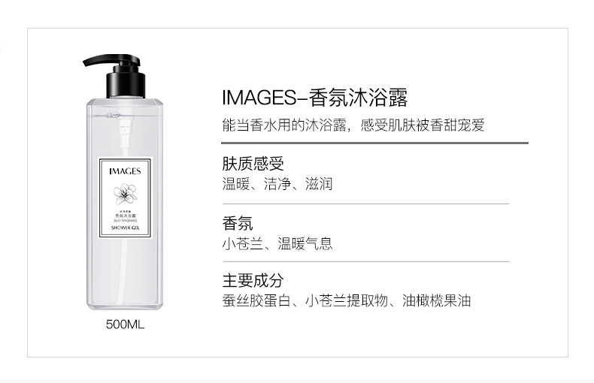Click the ingredients line 蚕丝胶蛋白、小苍兰提取物
The image size is (594, 383).
[347, 301]
